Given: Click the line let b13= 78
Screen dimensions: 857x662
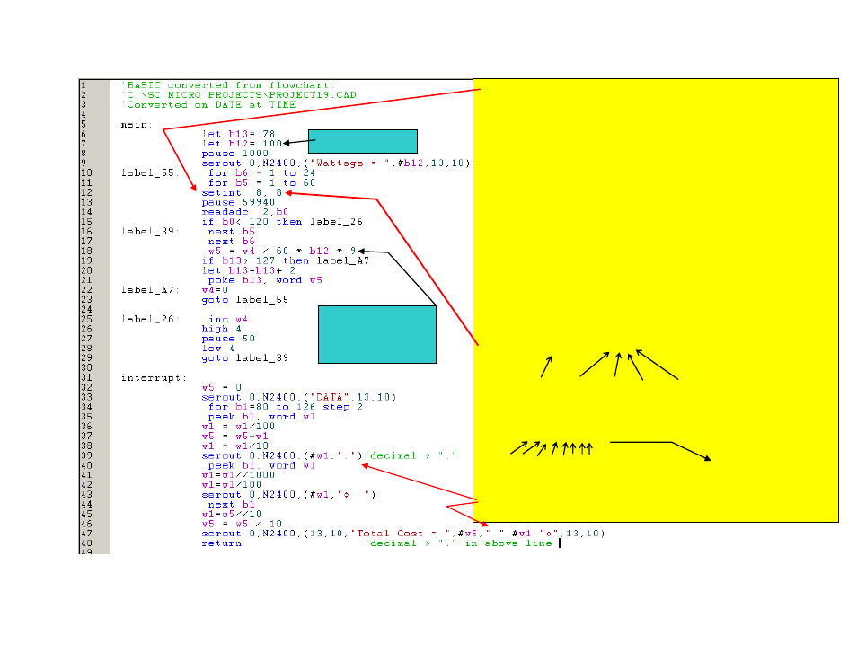Looking at the screenshot, I should pos(238,134).
